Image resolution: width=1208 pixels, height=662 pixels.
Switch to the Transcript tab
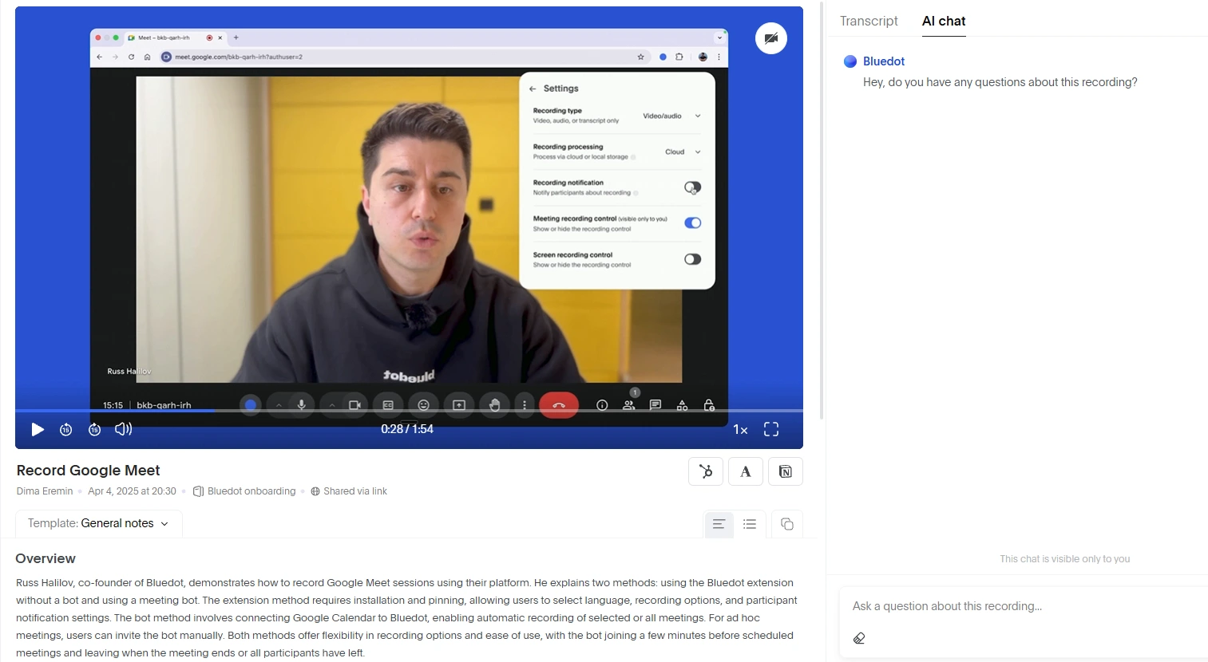(869, 21)
